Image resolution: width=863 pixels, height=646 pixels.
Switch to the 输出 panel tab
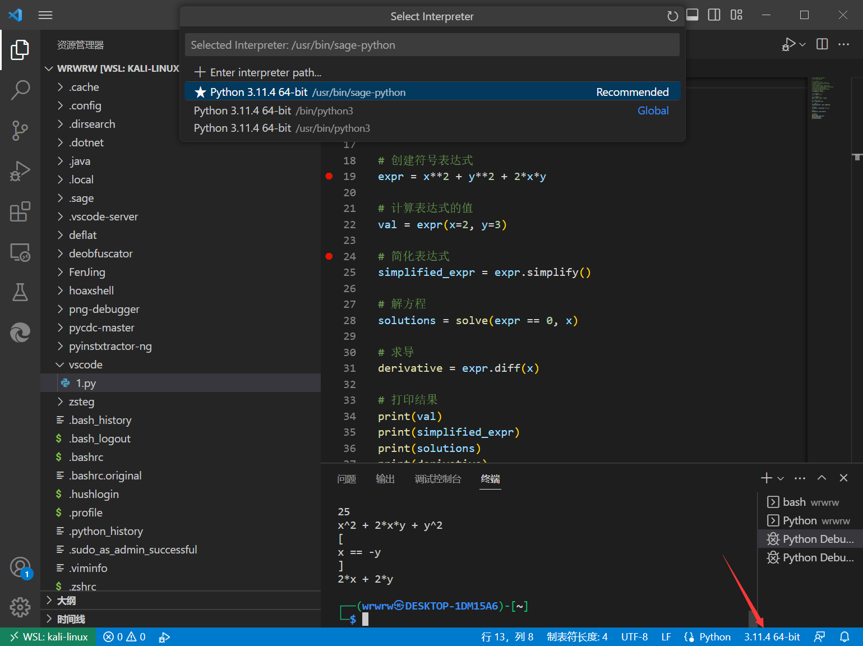385,479
